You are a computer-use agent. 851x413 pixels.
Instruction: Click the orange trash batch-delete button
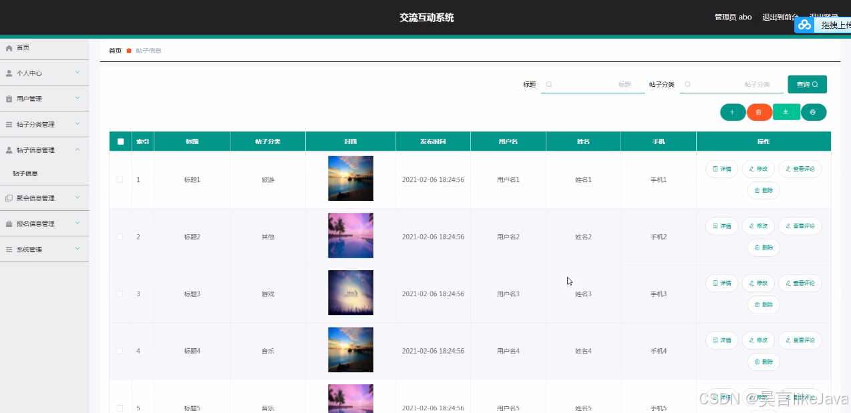click(759, 112)
